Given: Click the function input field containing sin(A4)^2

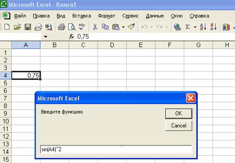Looking at the screenshot, I should (116, 149).
